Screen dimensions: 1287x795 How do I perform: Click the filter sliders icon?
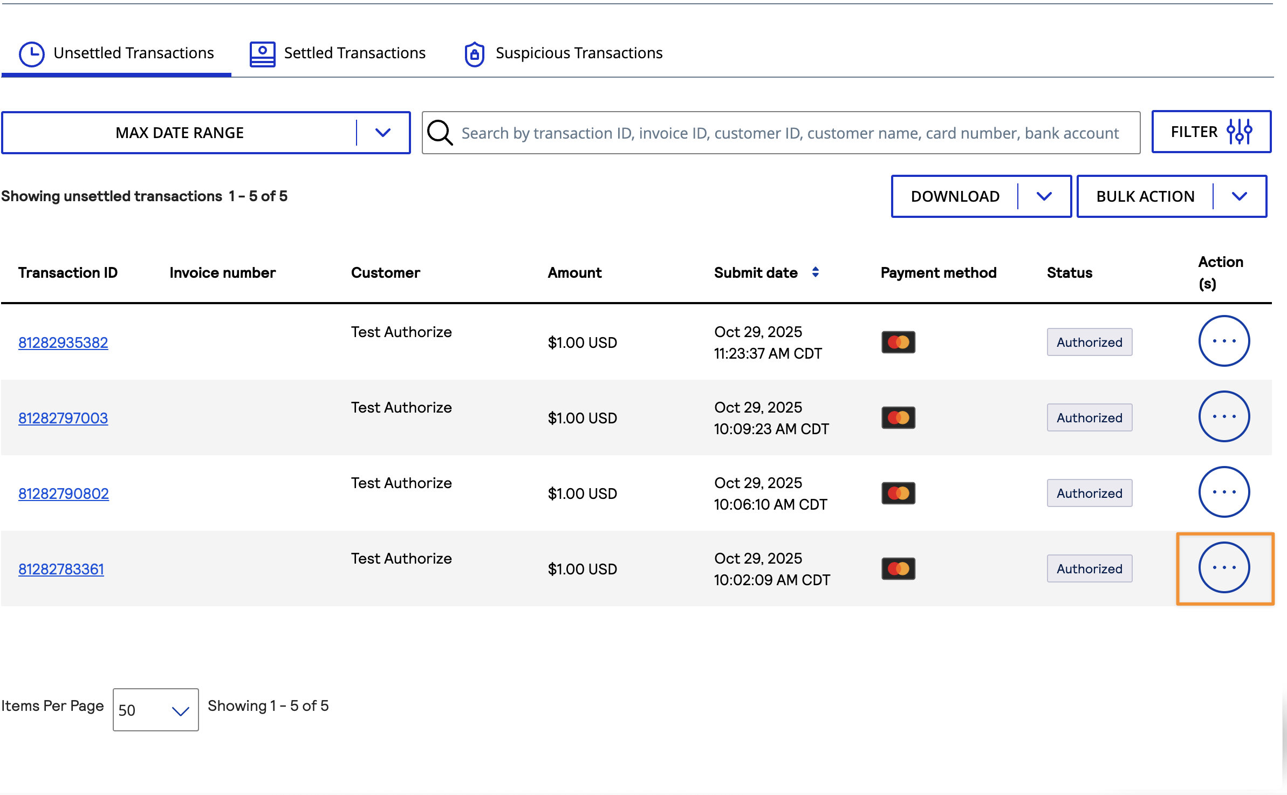(1240, 132)
